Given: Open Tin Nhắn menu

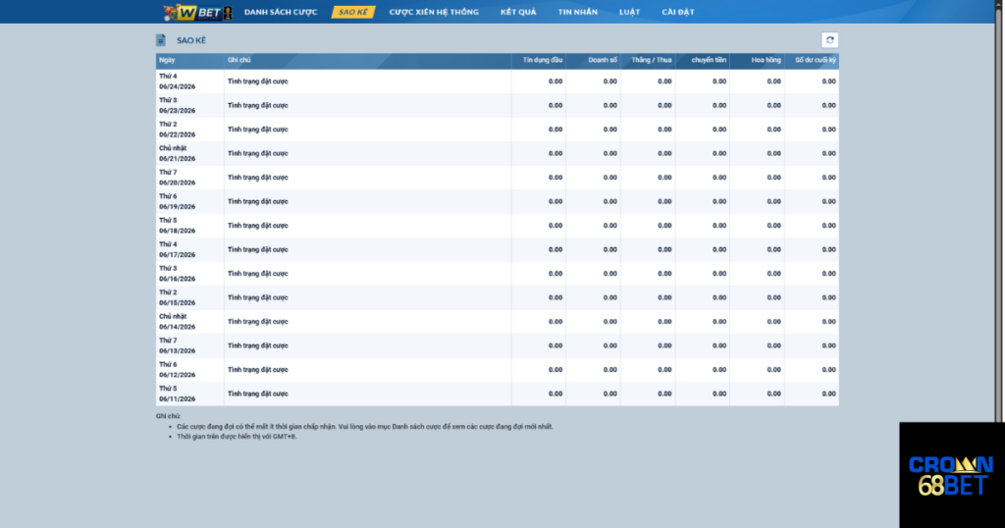Looking at the screenshot, I should [x=577, y=12].
